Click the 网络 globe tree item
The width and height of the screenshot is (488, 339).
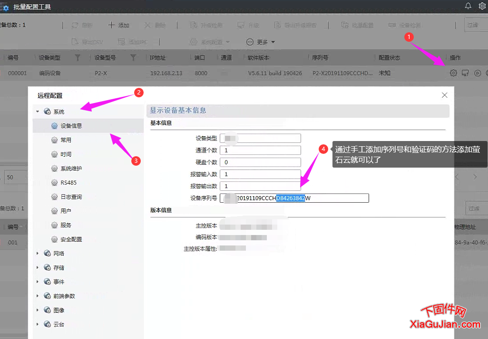pos(54,253)
